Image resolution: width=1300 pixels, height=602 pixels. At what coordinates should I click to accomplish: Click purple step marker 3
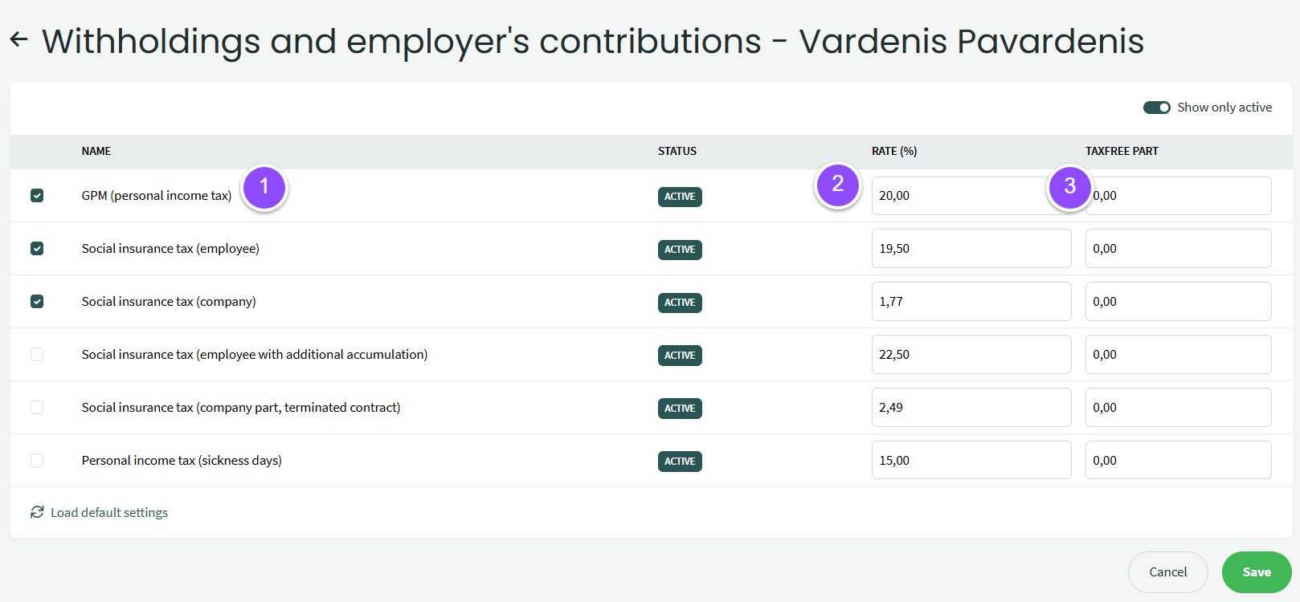[1069, 187]
